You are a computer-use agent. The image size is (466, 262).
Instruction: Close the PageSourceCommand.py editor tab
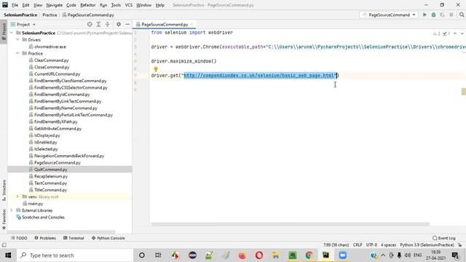[x=192, y=24]
